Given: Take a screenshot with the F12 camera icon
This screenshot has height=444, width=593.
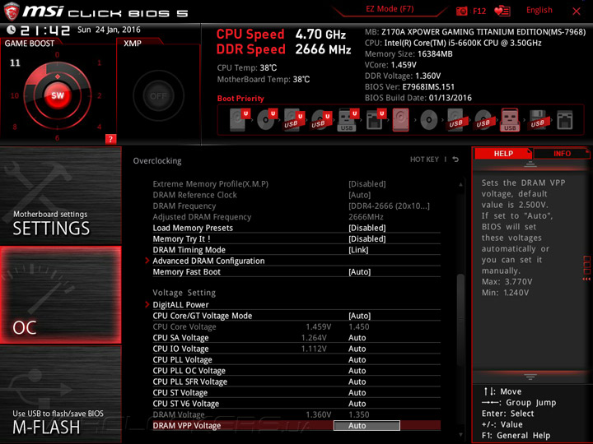Looking at the screenshot, I should [461, 12].
